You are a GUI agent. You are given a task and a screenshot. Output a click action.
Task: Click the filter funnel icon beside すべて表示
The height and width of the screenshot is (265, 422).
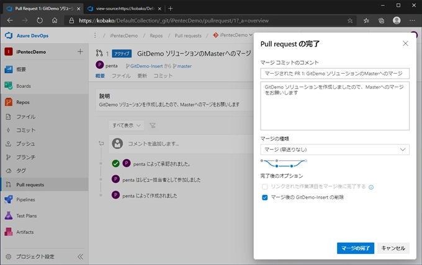pos(153,126)
